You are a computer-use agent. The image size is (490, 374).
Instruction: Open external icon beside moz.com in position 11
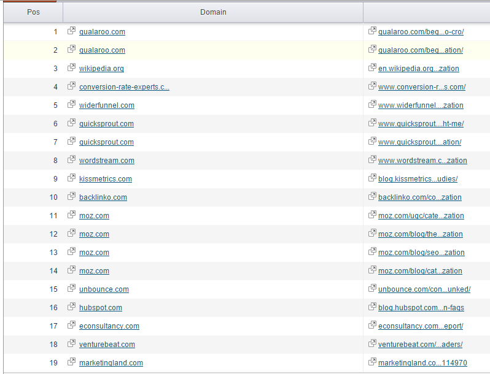click(x=72, y=215)
